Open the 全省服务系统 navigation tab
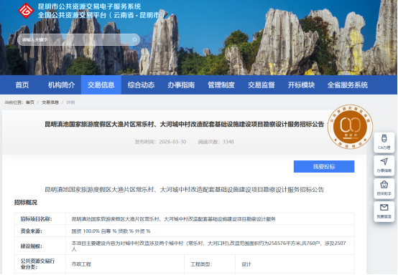Viewport: 398px width, 275px height. click(x=348, y=85)
